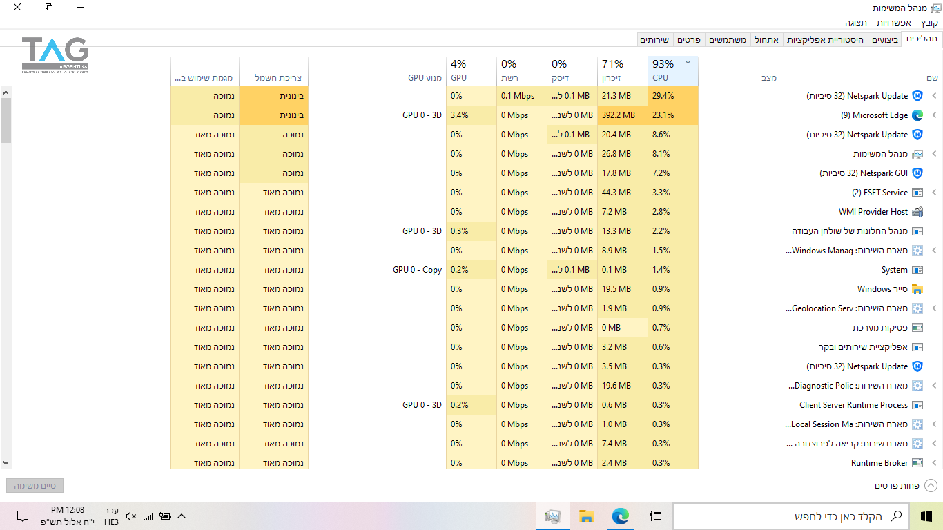Click the Client Server Runtime Process icon
This screenshot has height=530, width=943.
click(x=917, y=405)
